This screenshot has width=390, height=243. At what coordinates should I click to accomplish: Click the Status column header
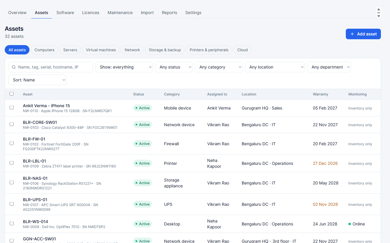(139, 94)
